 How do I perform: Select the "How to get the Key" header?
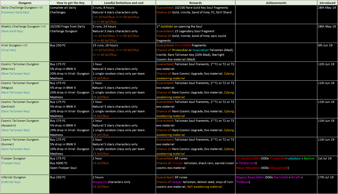pyautogui.click(x=70, y=3)
